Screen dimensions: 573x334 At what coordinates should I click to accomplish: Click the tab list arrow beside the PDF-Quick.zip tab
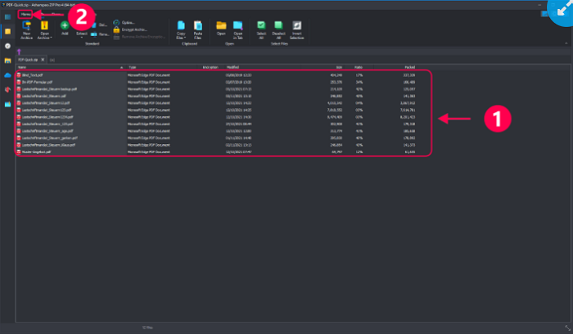click(52, 60)
